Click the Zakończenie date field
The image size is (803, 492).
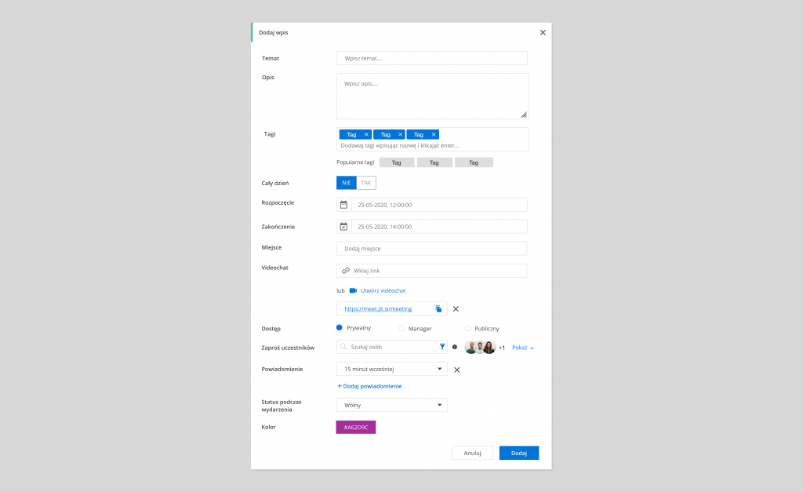[x=439, y=227]
